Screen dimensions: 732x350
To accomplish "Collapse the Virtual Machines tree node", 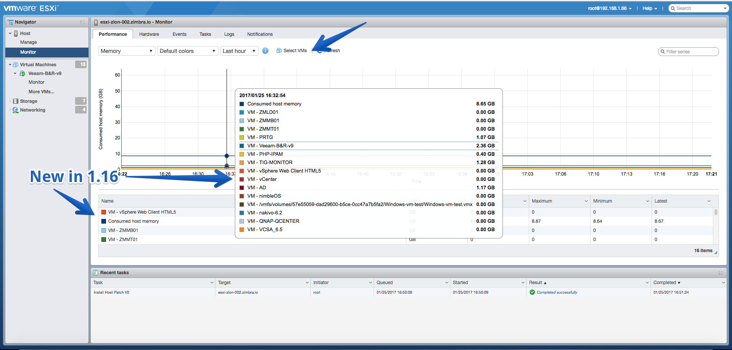I will (10, 65).
